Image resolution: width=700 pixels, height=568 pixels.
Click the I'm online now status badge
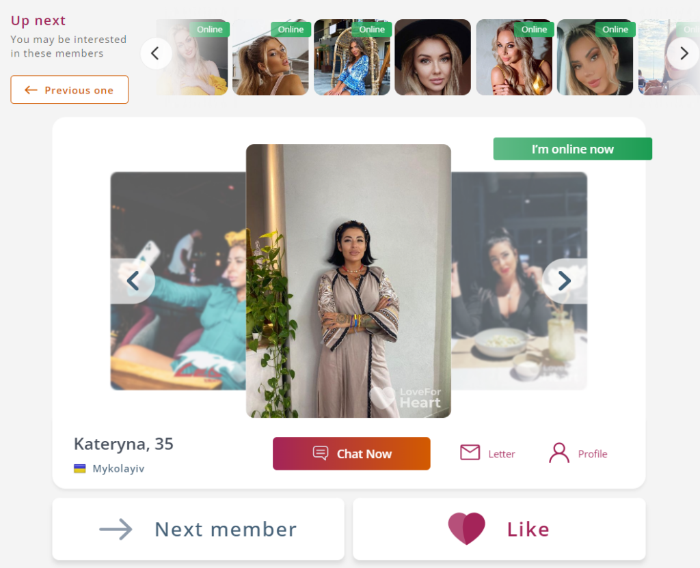[x=572, y=149]
